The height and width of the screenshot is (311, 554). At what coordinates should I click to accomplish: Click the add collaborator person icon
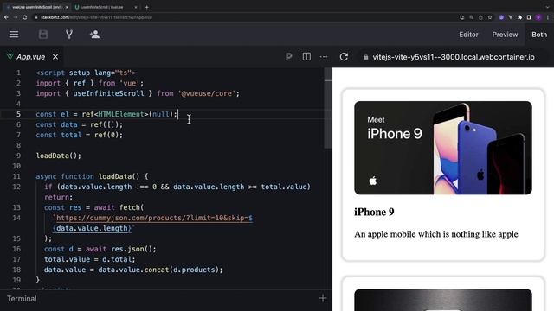pos(94,35)
